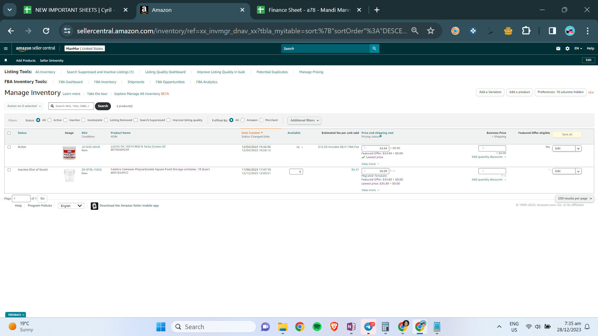Open the tab search dropdown arrow
The height and width of the screenshot is (336, 598).
pos(10,10)
